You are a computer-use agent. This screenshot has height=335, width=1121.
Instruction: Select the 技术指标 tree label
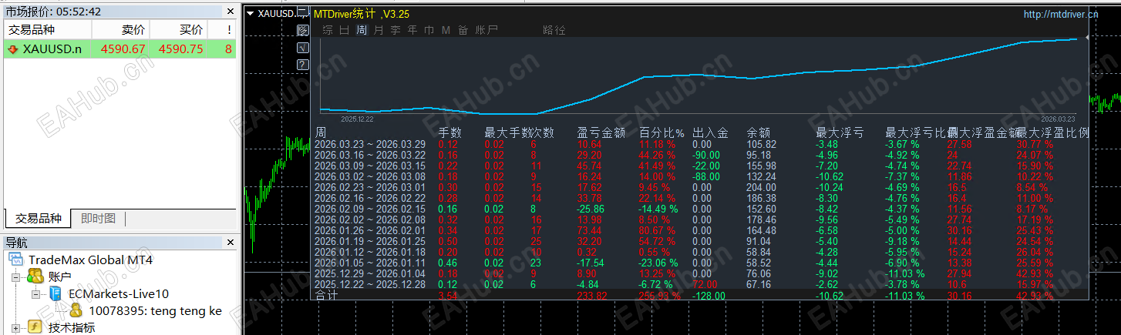[72, 327]
